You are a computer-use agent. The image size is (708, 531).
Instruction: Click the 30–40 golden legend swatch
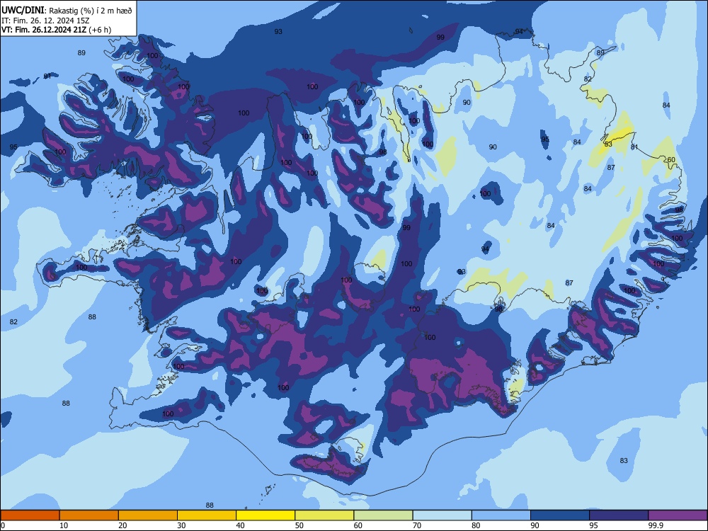click(x=207, y=515)
